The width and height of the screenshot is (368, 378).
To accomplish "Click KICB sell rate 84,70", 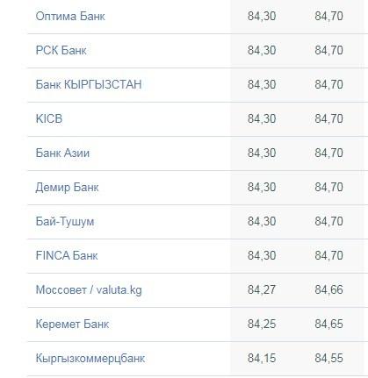I will click(x=328, y=118).
